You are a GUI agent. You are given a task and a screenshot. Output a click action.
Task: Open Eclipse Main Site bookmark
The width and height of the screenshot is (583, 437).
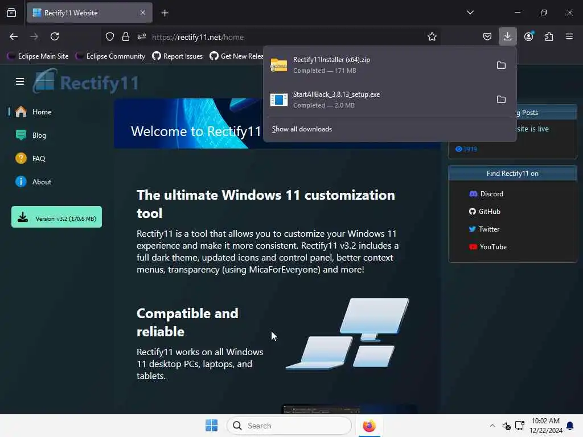(38, 56)
